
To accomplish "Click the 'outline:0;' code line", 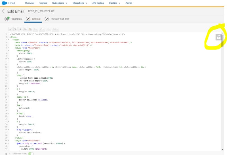I will [x=25, y=108].
